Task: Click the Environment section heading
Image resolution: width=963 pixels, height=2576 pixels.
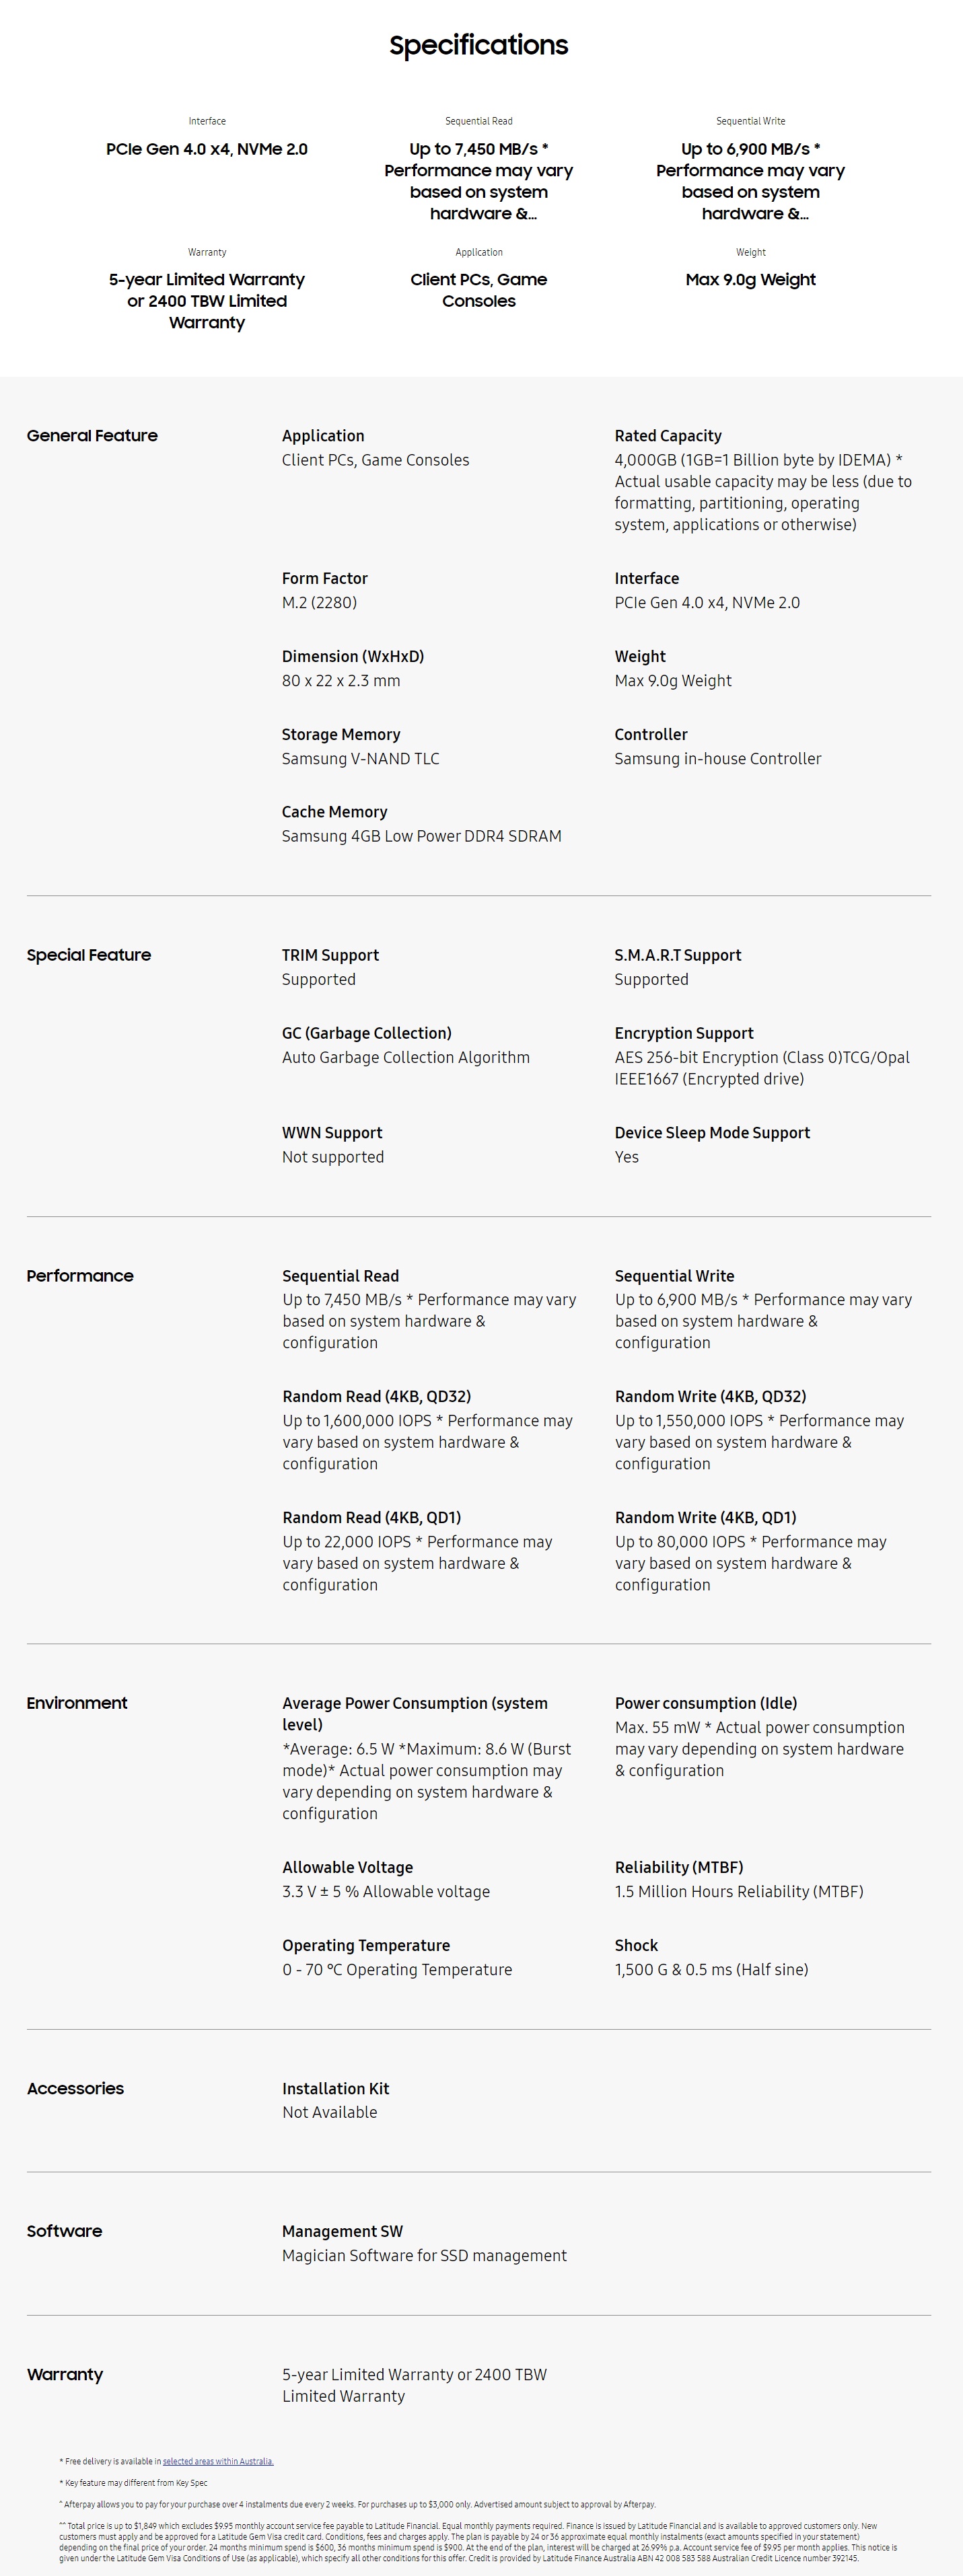Action: (77, 1703)
